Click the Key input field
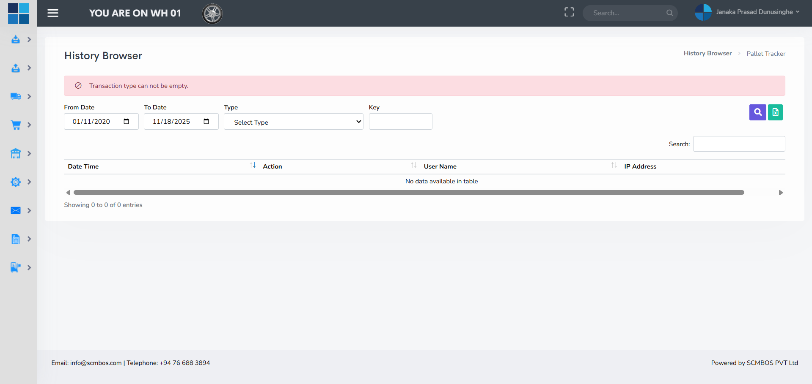The width and height of the screenshot is (812, 384). click(x=400, y=122)
